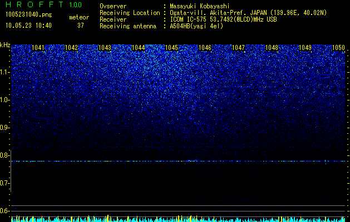Click the 1047 time marker
This screenshot has height=222, width=350.
[x=238, y=48]
